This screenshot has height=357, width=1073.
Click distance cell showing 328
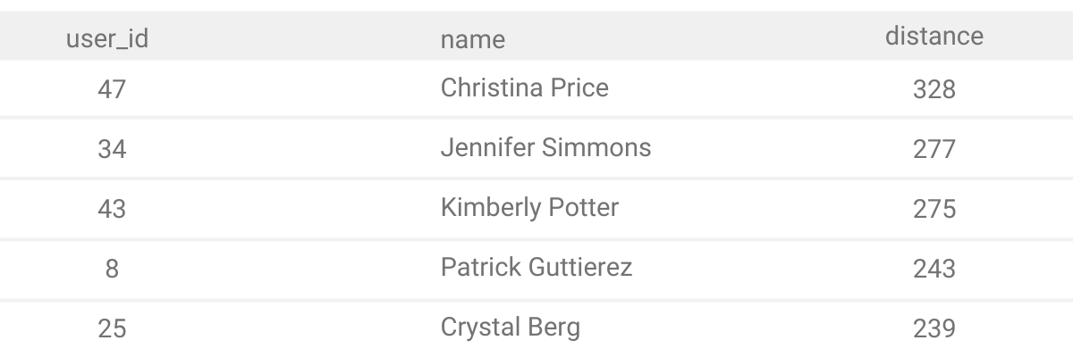[x=934, y=89]
